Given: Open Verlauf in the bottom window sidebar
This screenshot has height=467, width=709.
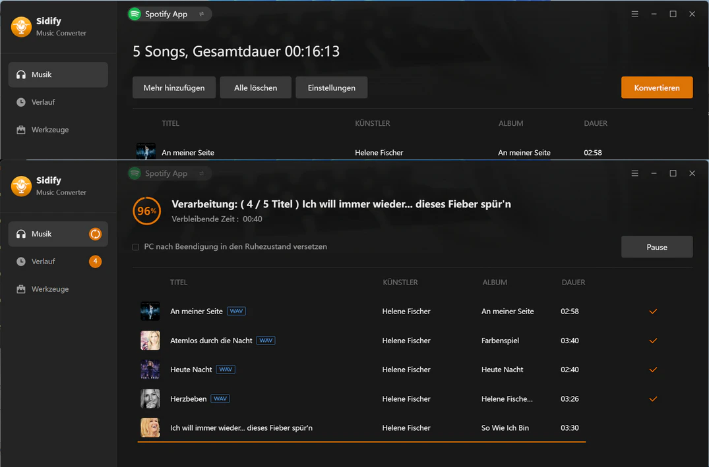Looking at the screenshot, I should coord(58,261).
